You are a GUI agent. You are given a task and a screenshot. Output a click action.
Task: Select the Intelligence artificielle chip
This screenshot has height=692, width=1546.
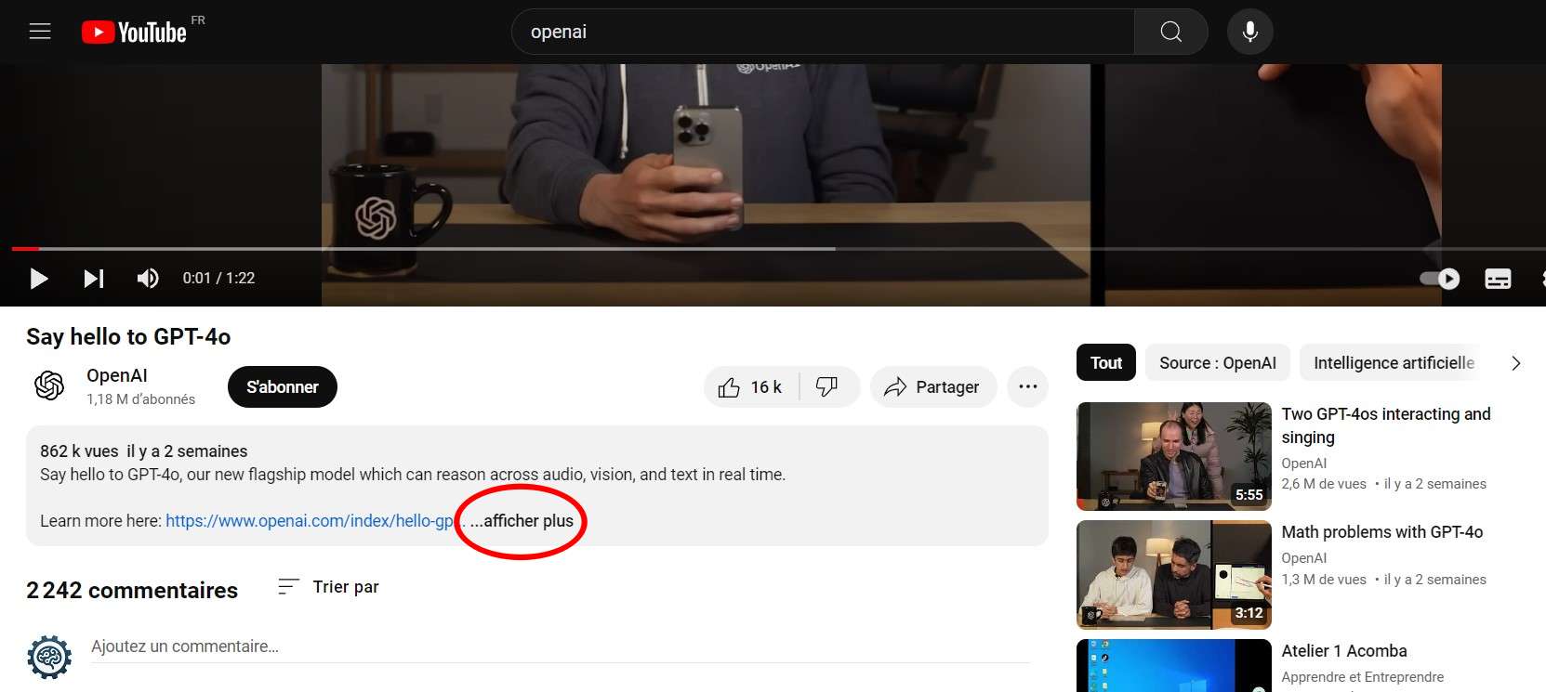click(x=1394, y=363)
